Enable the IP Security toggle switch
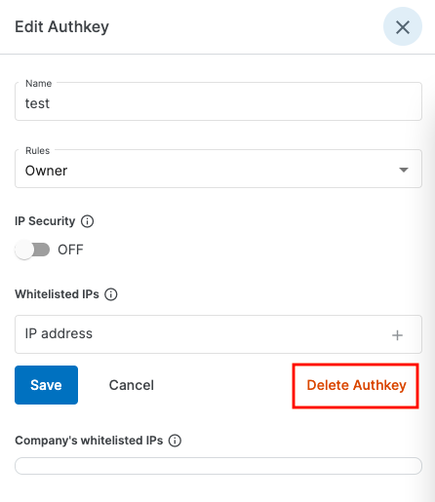435x502 pixels. pos(32,250)
